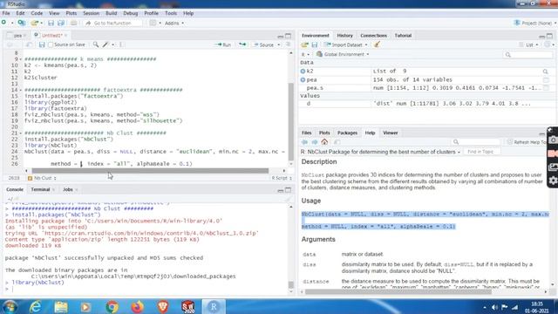Image resolution: width=558 pixels, height=314 pixels.
Task: Switch to the Terminal tab
Action: pyautogui.click(x=40, y=189)
